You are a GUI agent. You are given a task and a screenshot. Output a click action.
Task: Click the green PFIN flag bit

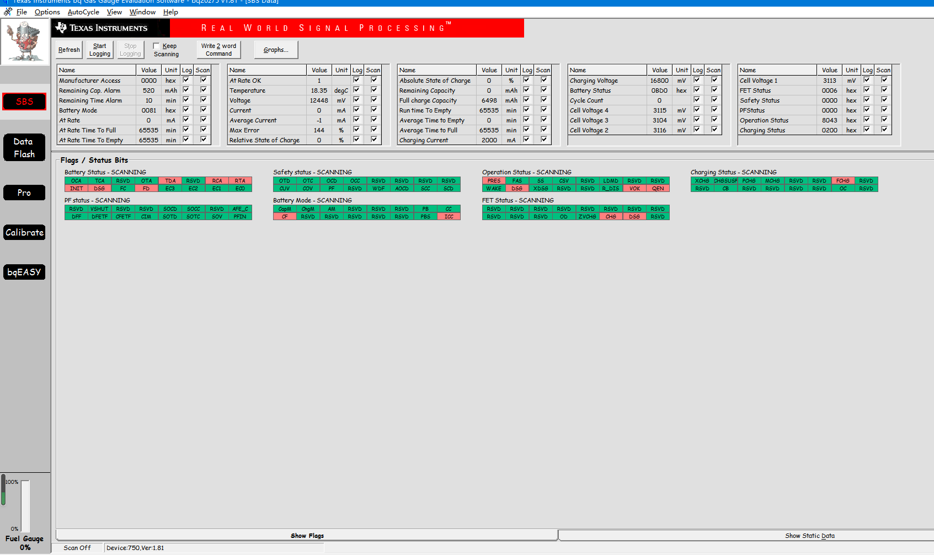(240, 217)
